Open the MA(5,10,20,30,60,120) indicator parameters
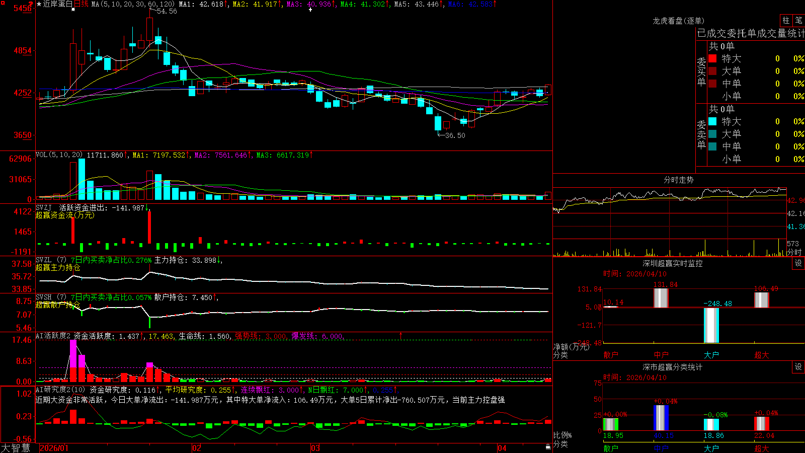 click(x=133, y=4)
